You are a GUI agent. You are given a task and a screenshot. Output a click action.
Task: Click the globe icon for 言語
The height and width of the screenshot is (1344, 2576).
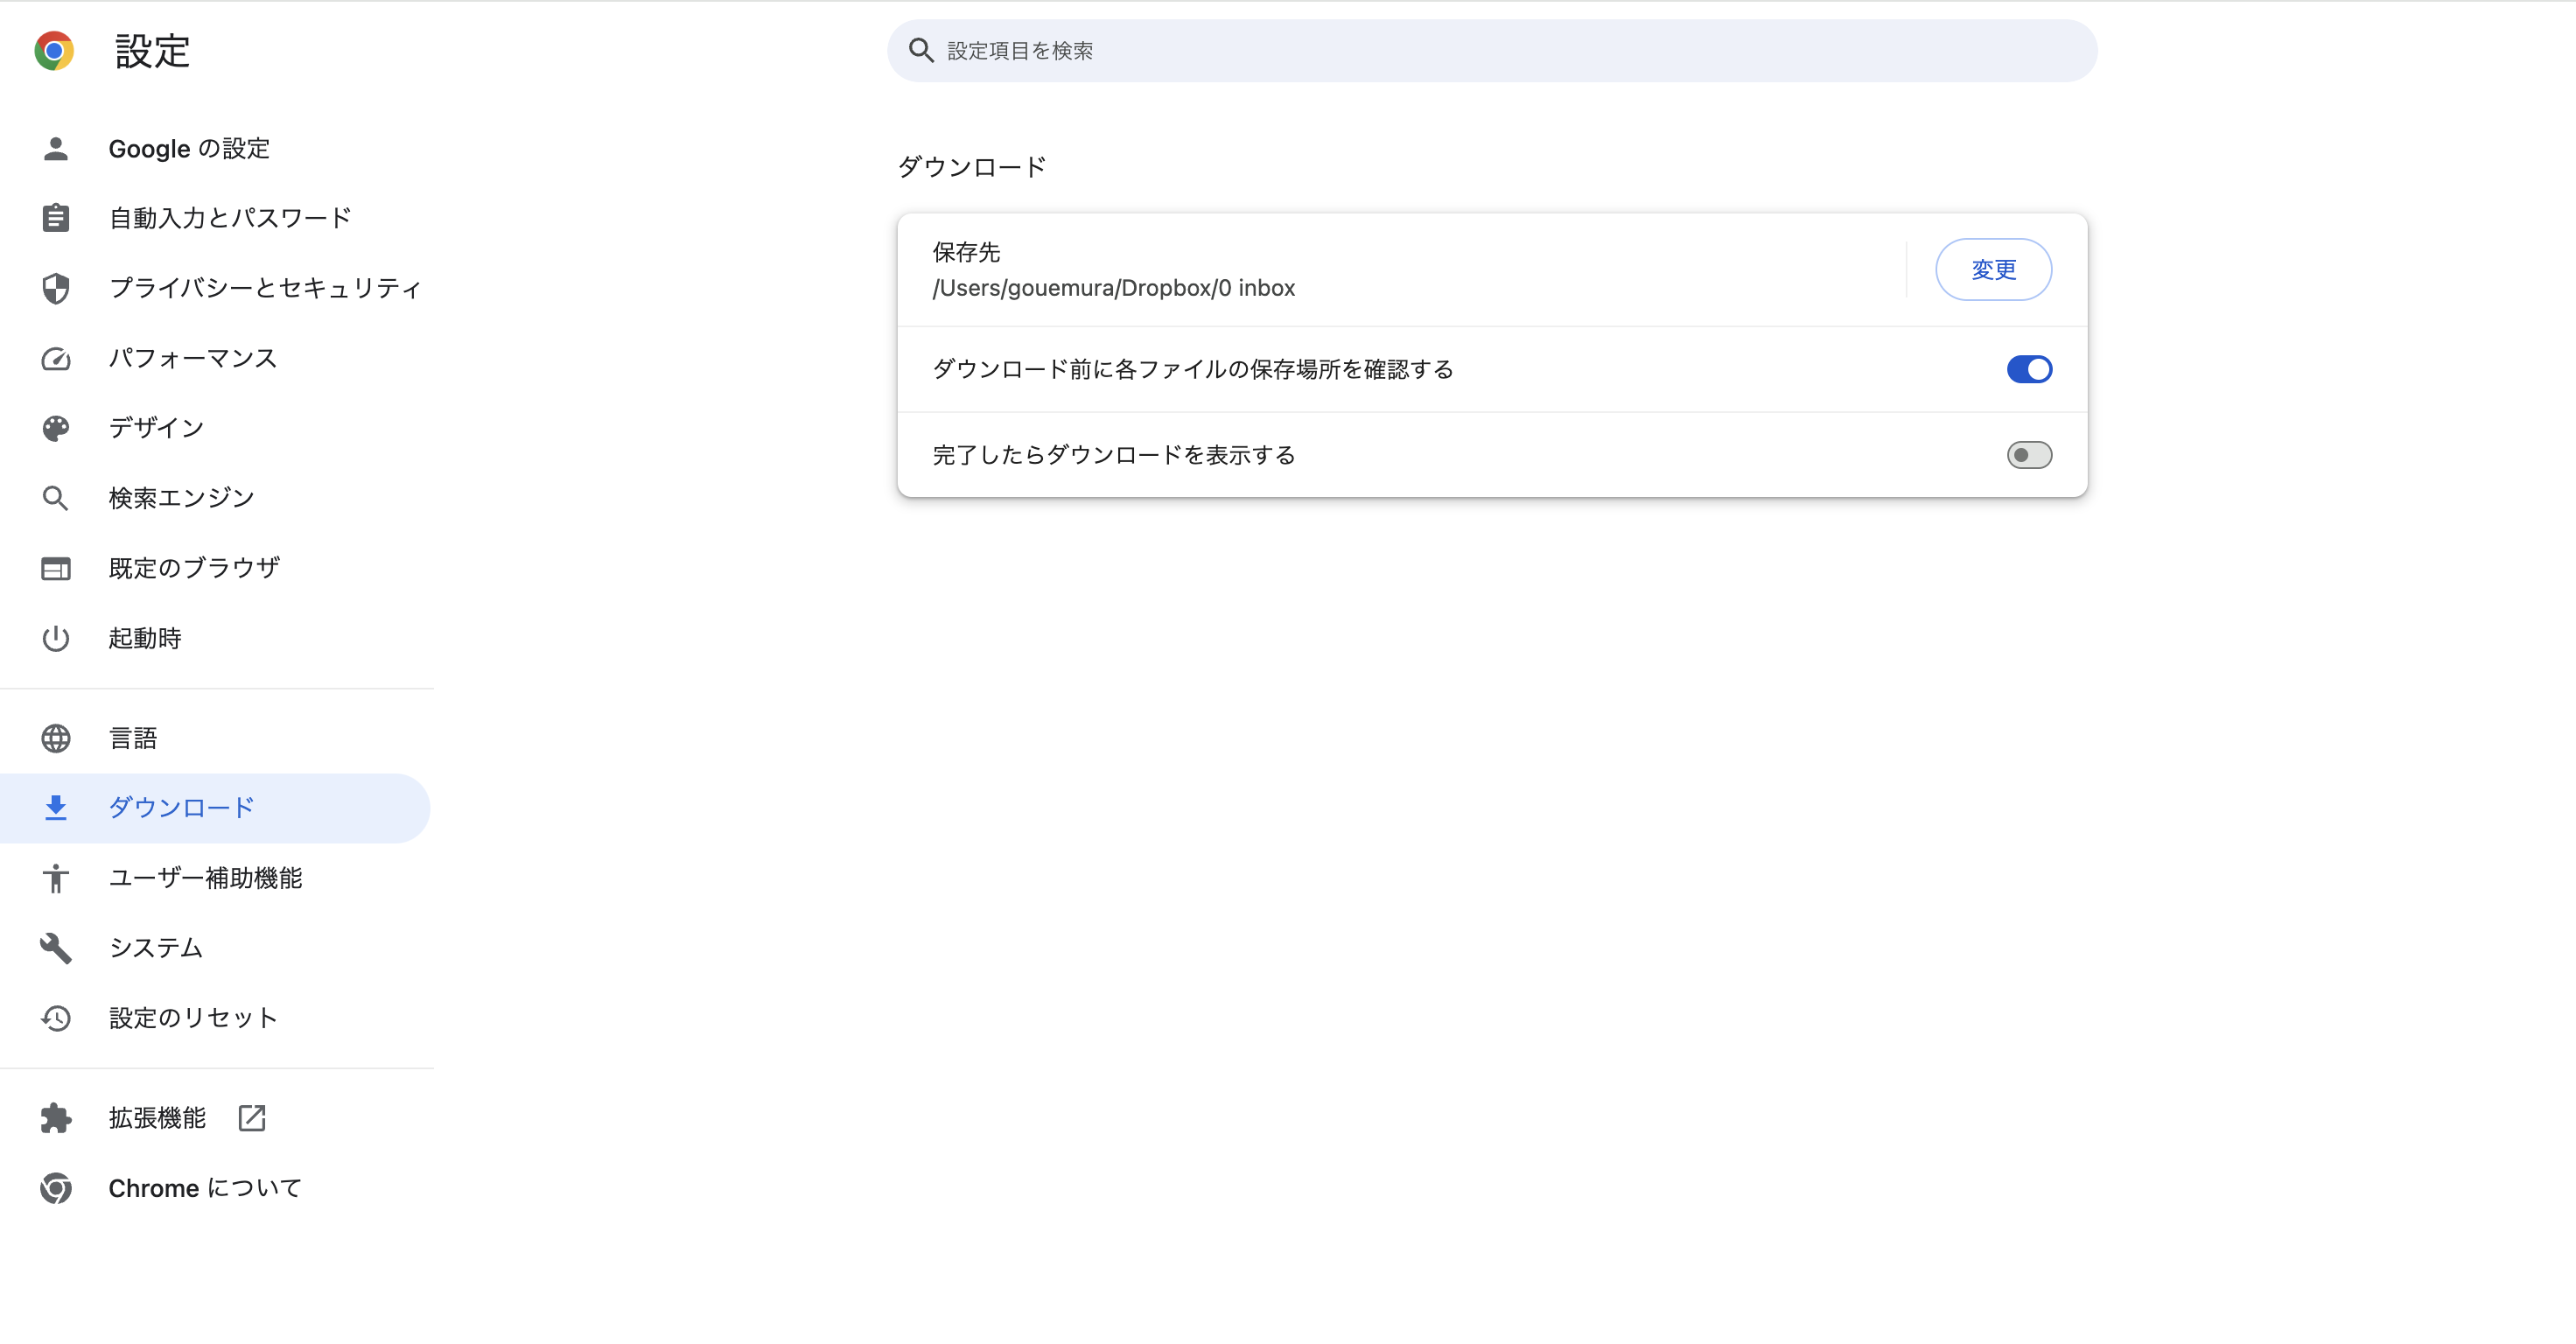[56, 738]
